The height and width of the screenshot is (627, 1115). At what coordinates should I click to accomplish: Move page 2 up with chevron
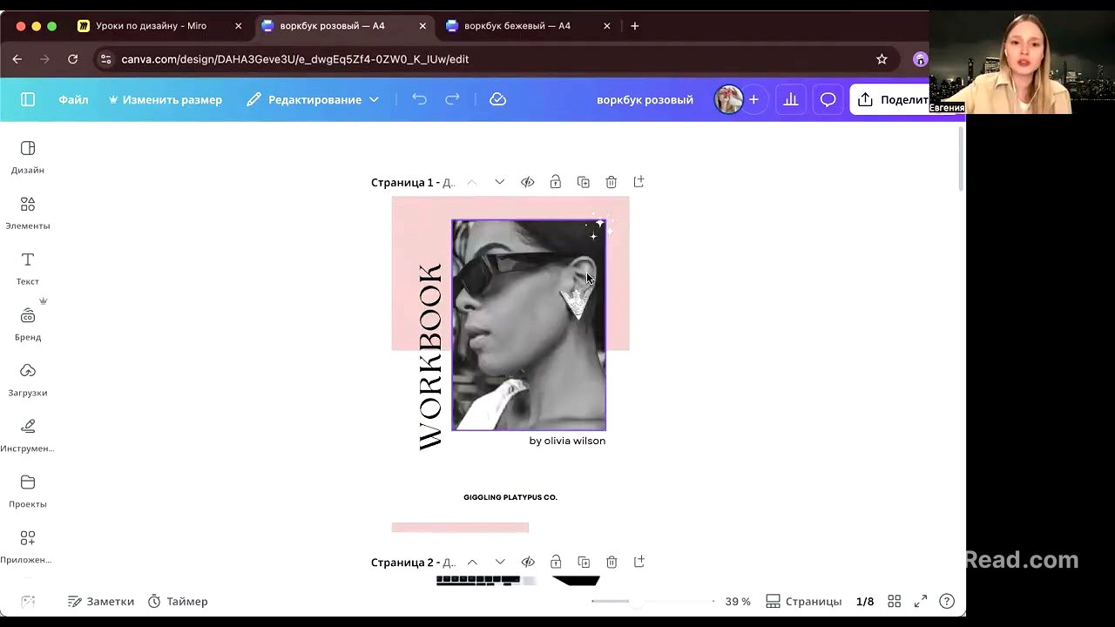pyautogui.click(x=472, y=563)
